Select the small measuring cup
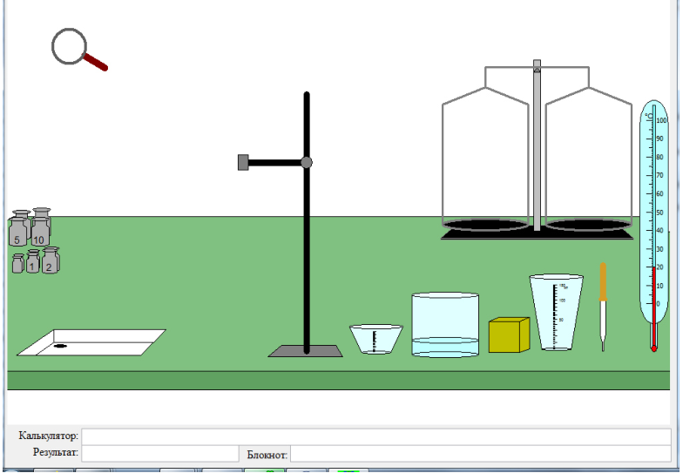The height and width of the screenshot is (473, 683). pos(376,339)
